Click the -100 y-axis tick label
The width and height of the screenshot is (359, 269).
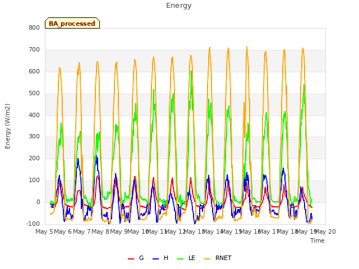pos(33,224)
